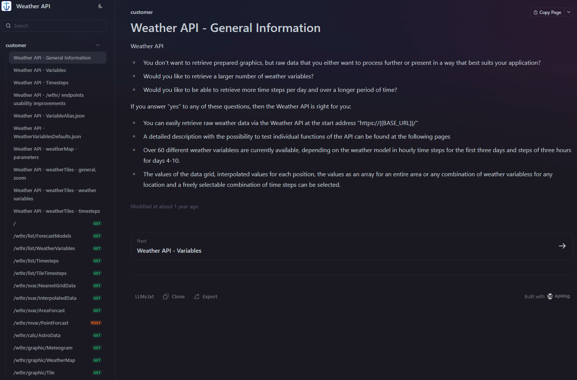Open Weather API - VariableAlias.json page

click(49, 116)
